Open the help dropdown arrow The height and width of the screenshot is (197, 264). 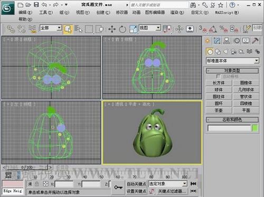238,5
